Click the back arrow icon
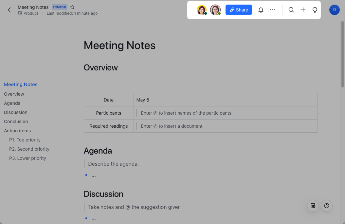Viewport: 345px width, 224px height. point(9,10)
